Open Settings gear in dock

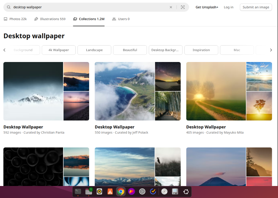pyautogui.click(x=142, y=192)
